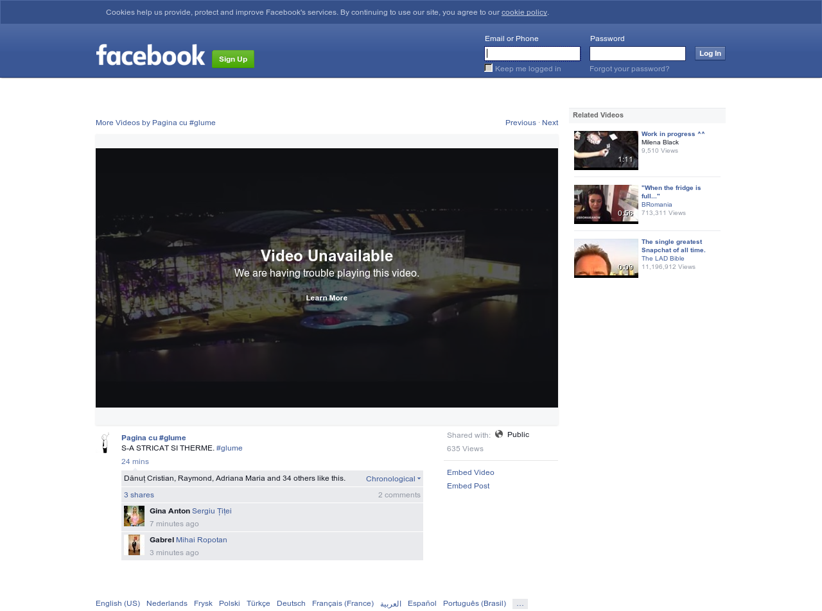822x611 pixels.
Task: Click the '11,196,912 Views' count
Action: point(669,267)
